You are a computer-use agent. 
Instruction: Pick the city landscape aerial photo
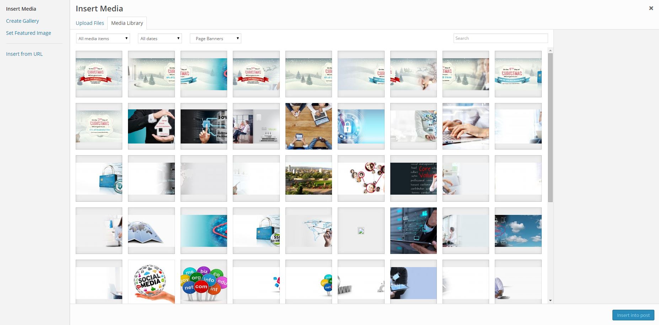[x=309, y=178]
